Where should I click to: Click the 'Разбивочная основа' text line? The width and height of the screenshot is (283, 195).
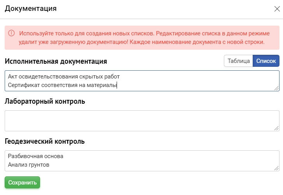pyautogui.click(x=35, y=156)
